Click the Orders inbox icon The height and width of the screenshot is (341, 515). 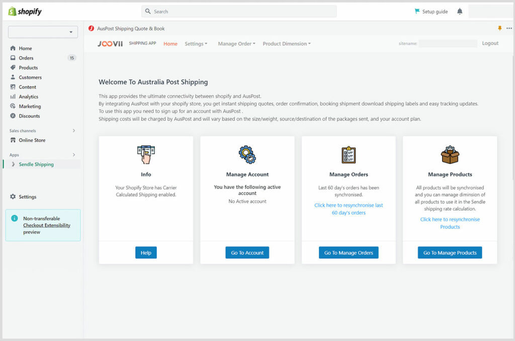(13, 58)
